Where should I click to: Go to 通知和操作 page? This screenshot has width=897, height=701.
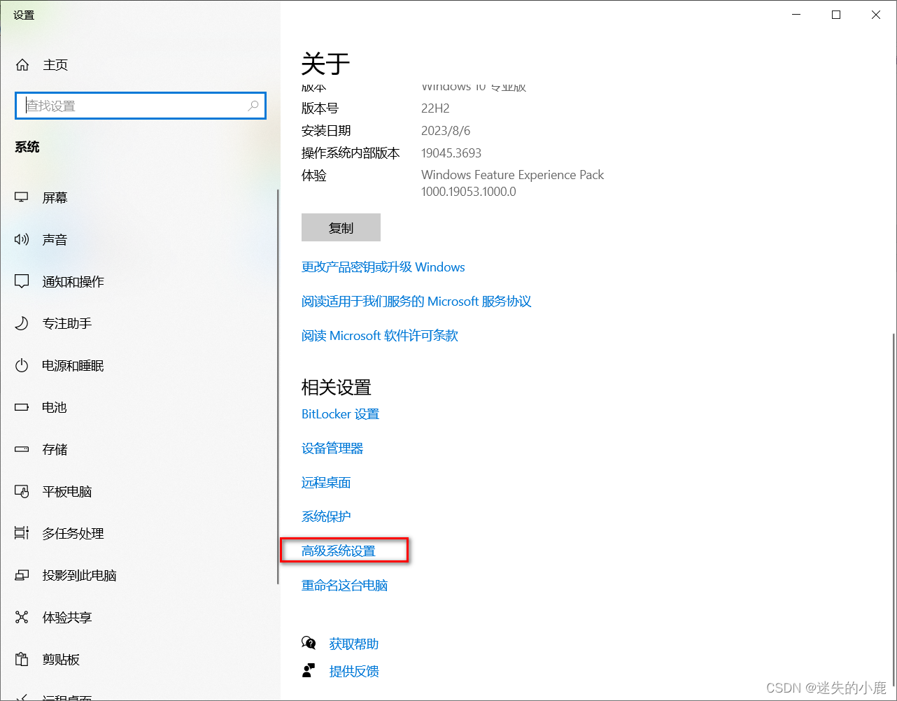pos(73,282)
